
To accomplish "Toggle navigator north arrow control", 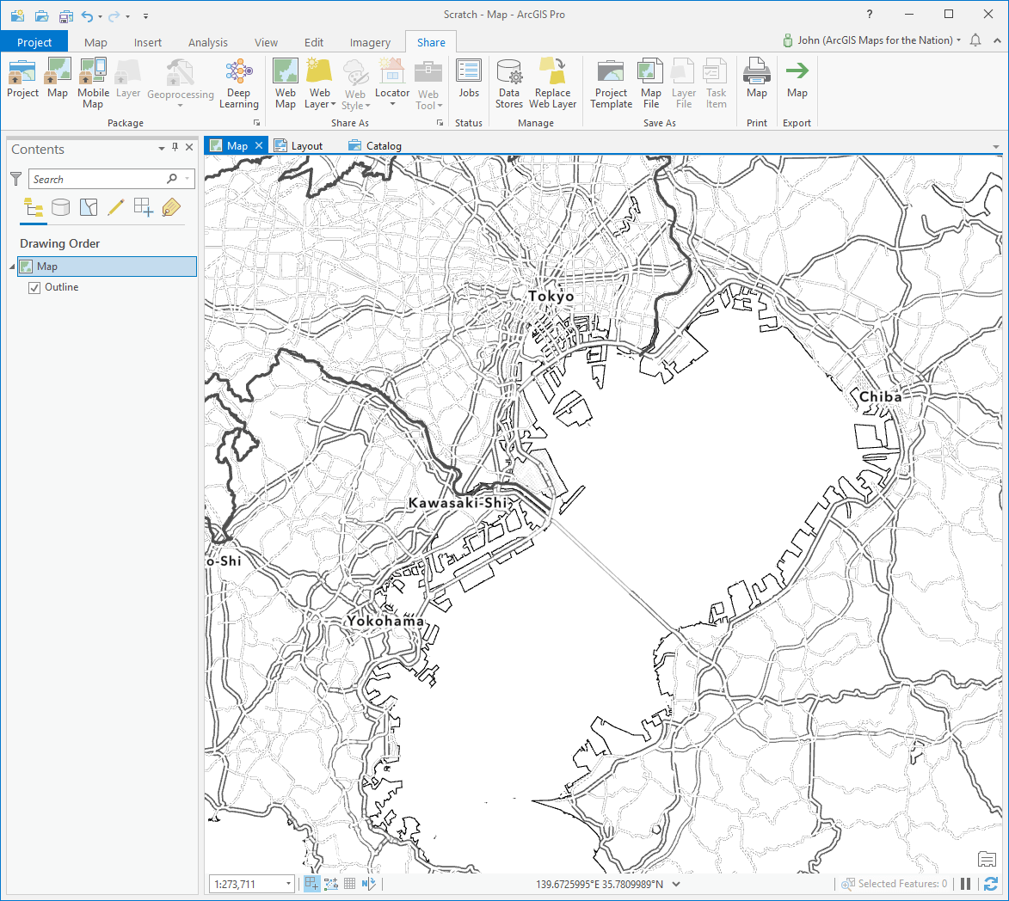I will [x=368, y=884].
